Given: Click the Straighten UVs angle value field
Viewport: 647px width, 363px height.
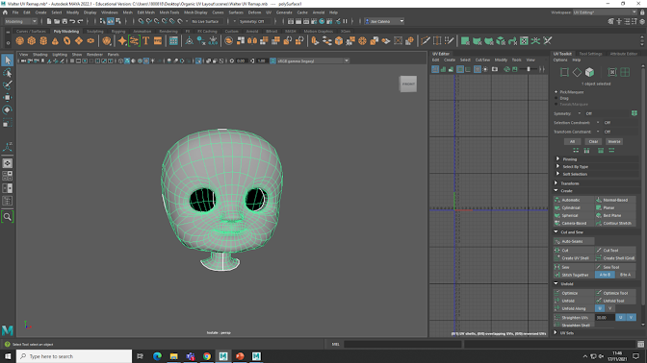Looking at the screenshot, I should pos(605,318).
